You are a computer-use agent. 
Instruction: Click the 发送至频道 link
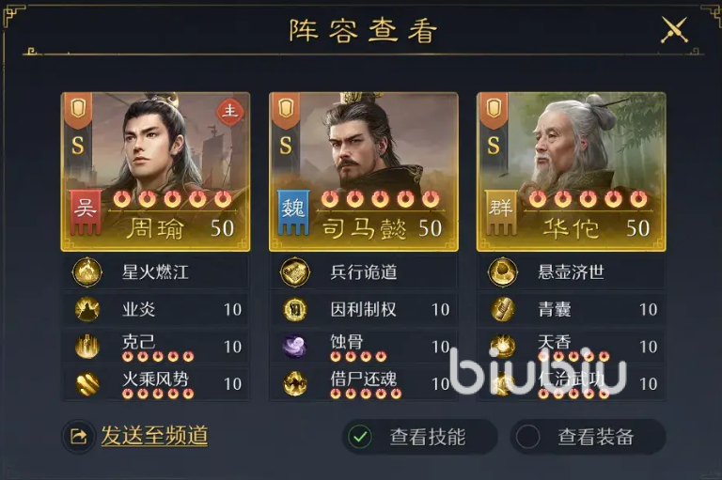pos(154,435)
